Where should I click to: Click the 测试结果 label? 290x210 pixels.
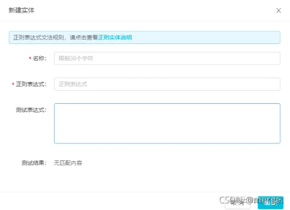pyautogui.click(x=34, y=163)
